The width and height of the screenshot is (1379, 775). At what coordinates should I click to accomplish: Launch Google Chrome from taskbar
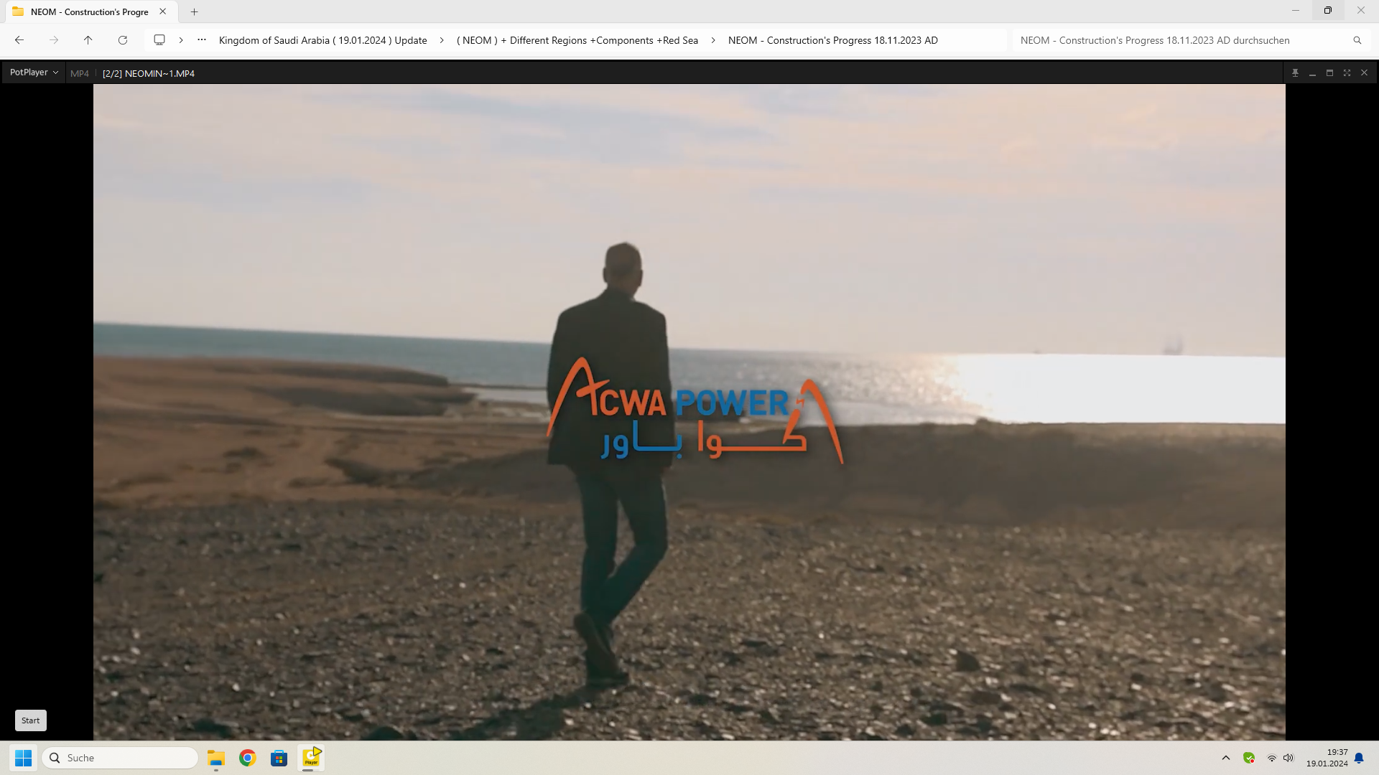point(248,758)
